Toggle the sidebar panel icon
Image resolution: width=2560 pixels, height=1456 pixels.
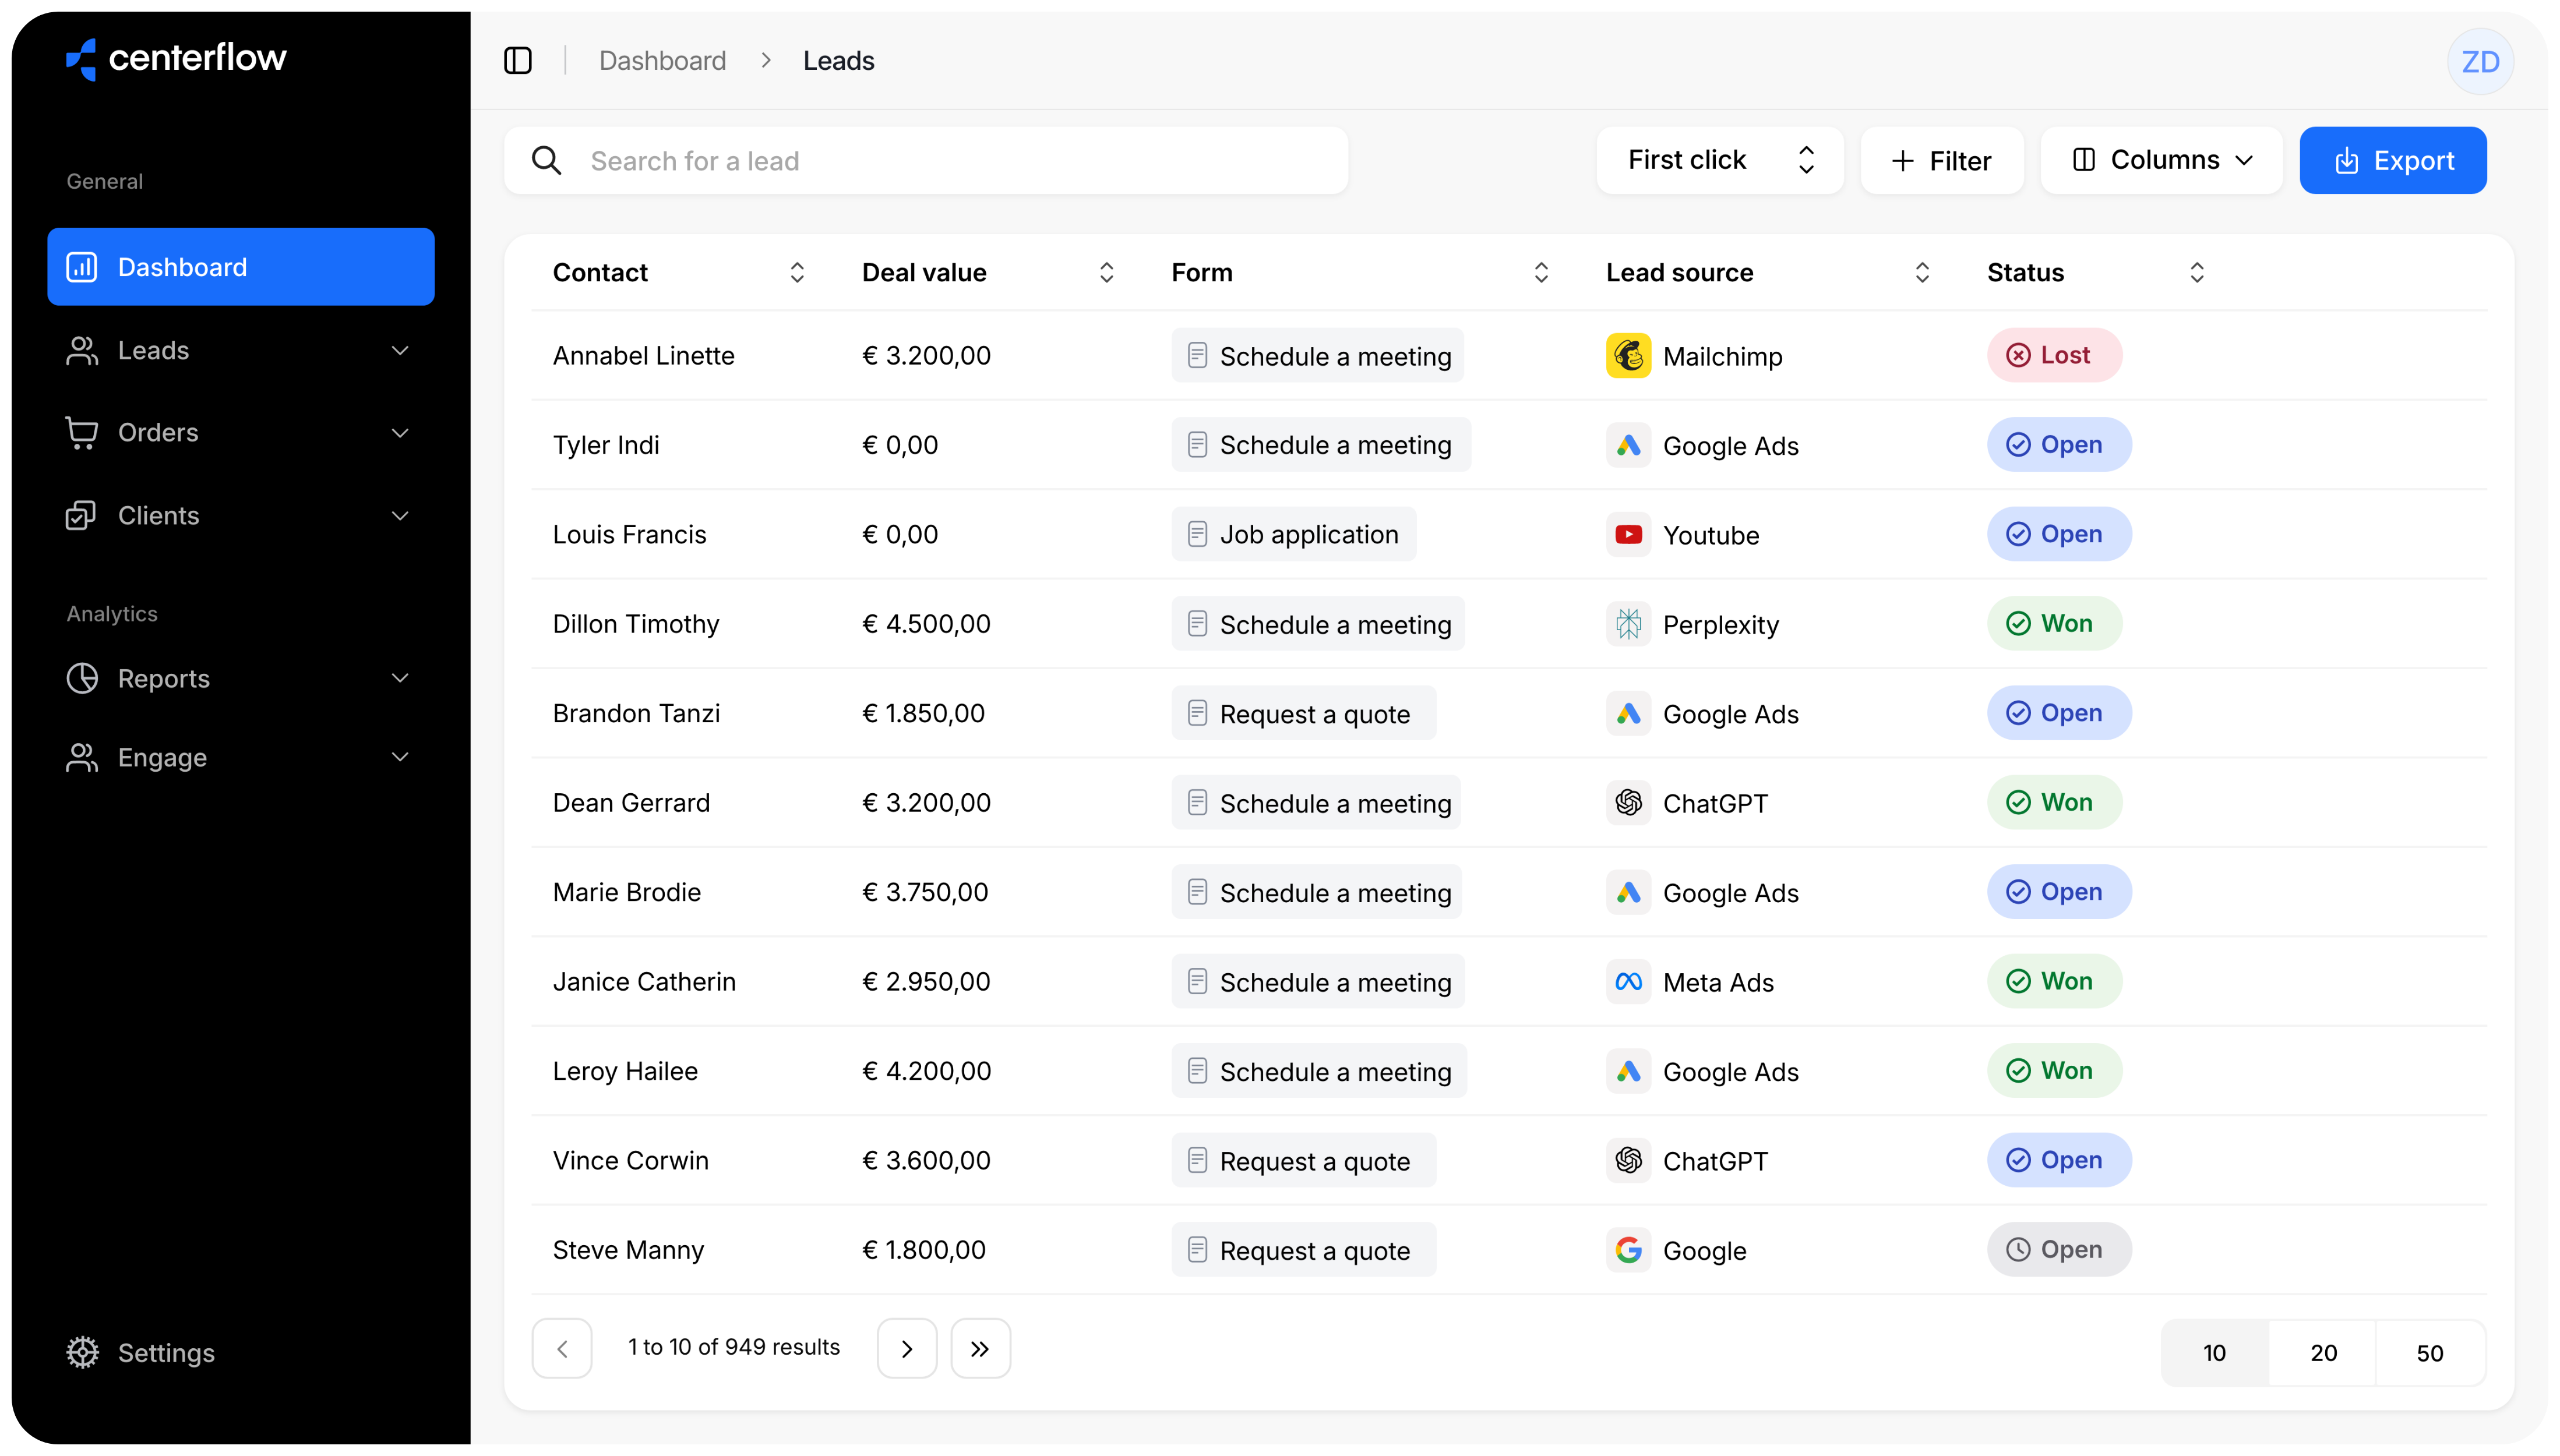517,61
